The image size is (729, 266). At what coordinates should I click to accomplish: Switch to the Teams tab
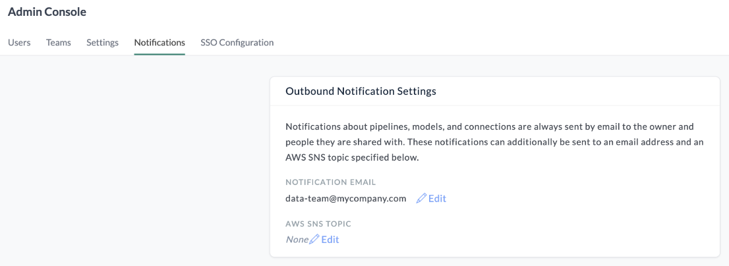(59, 42)
